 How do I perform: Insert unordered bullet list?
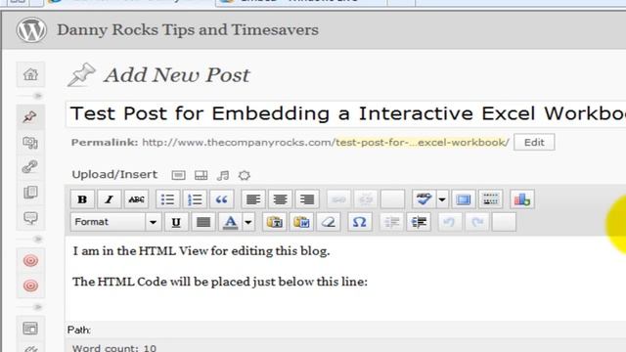click(167, 199)
